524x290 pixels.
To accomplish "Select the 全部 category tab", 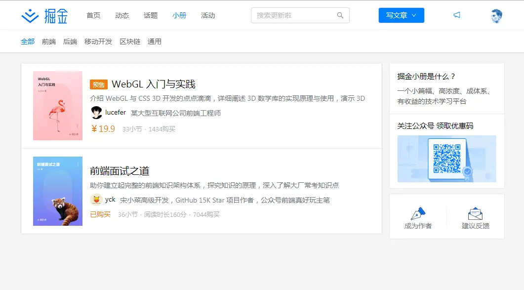I will (x=28, y=41).
